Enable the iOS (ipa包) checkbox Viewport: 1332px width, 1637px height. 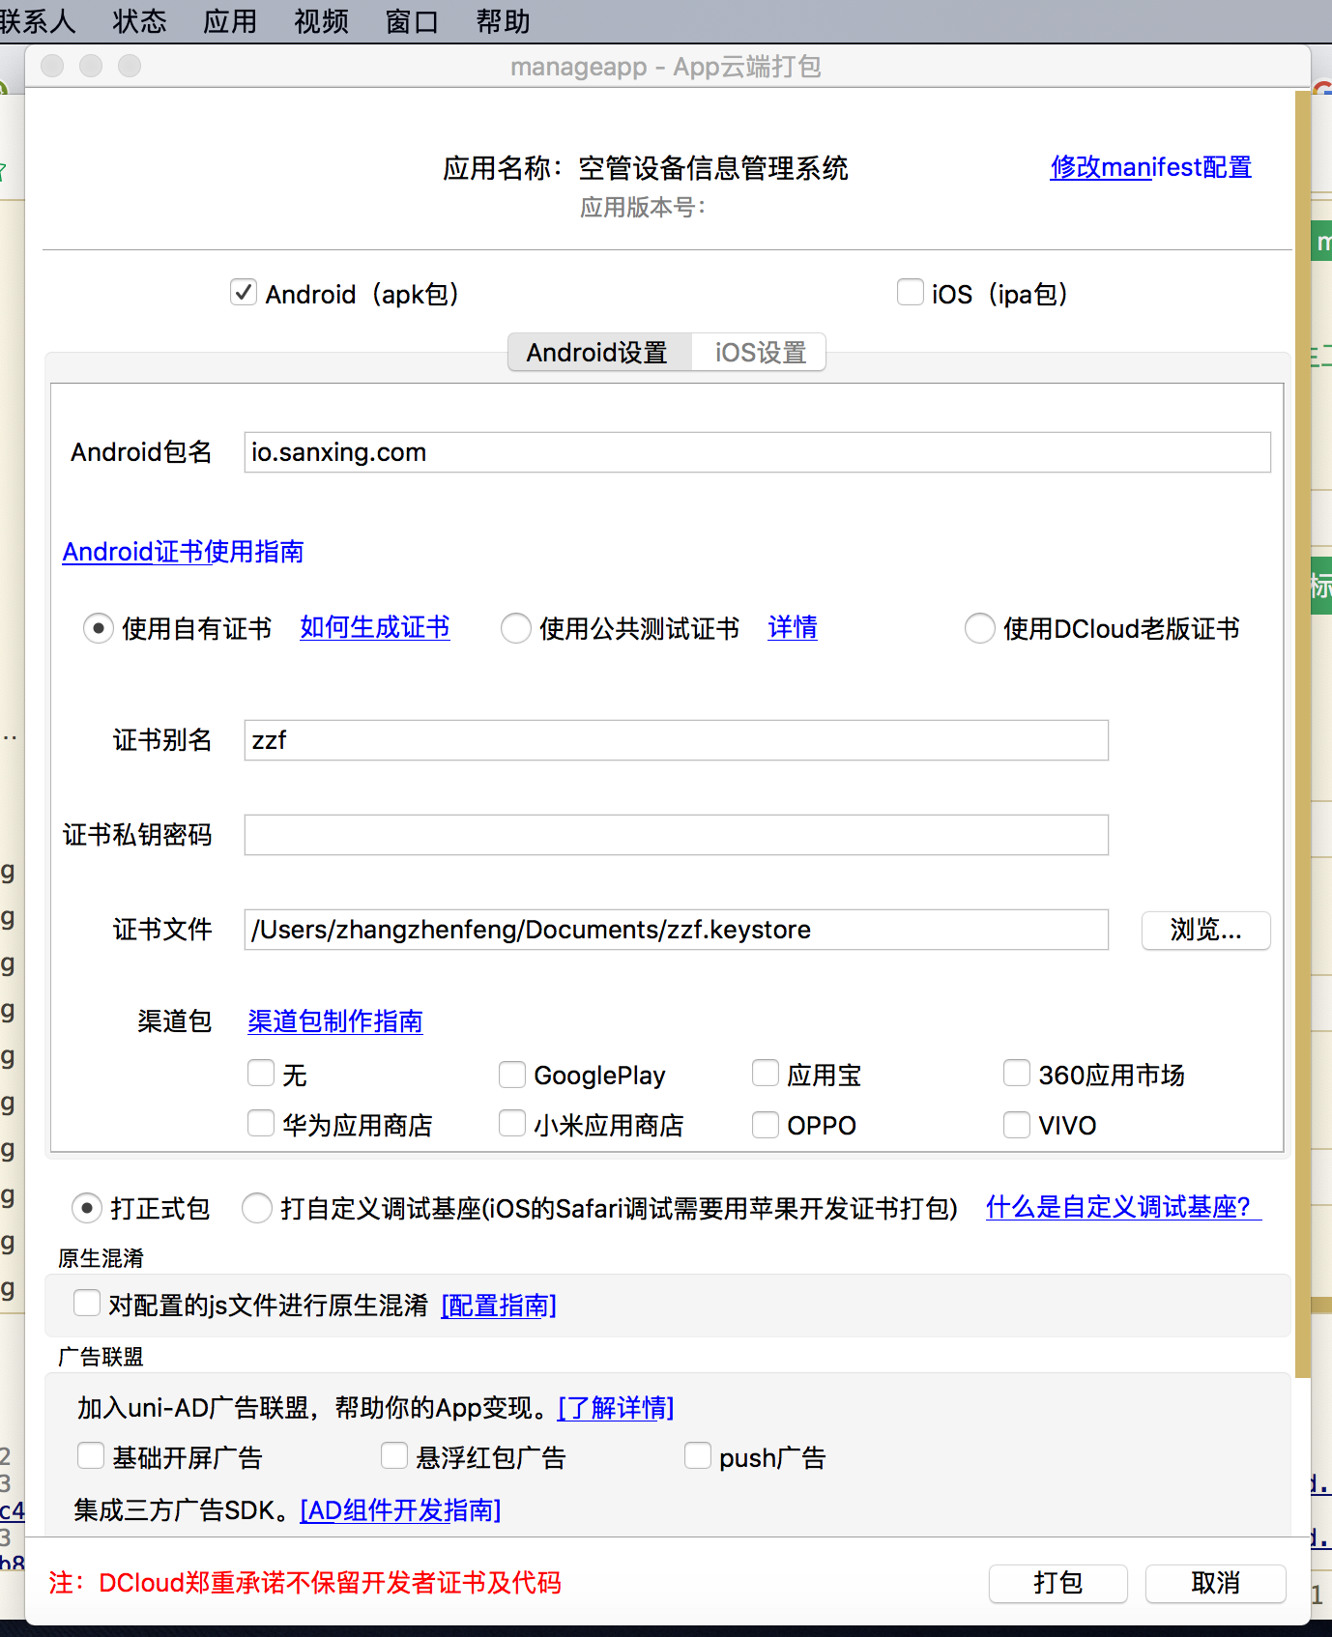pos(910,292)
